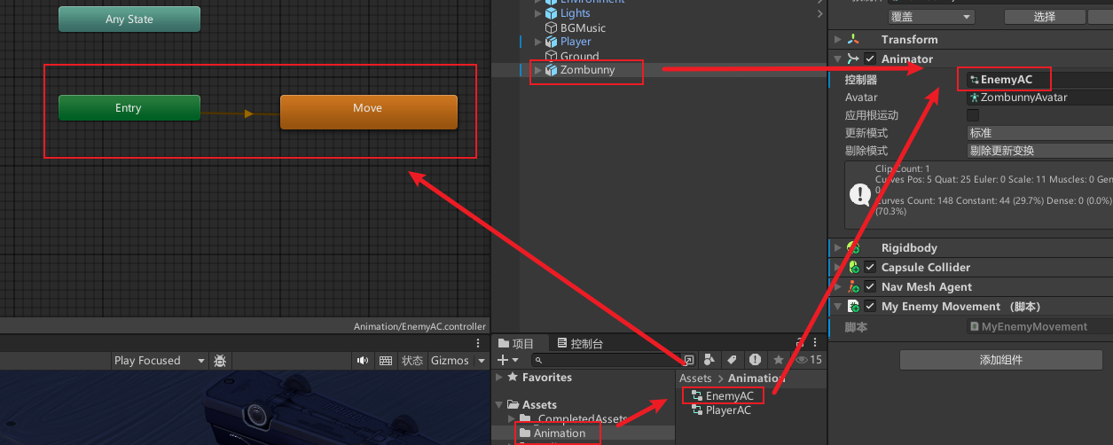Viewport: 1113px width, 445px height.
Task: Click the MyEnemyMovement script field
Action: (1039, 327)
